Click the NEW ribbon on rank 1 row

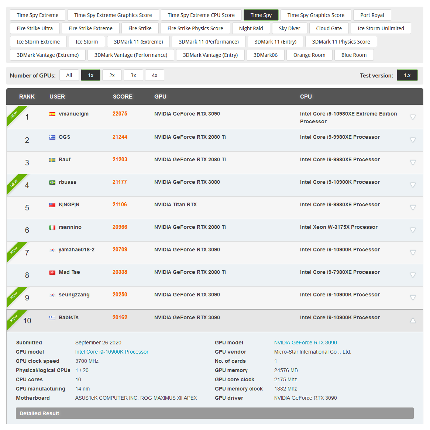tap(14, 115)
